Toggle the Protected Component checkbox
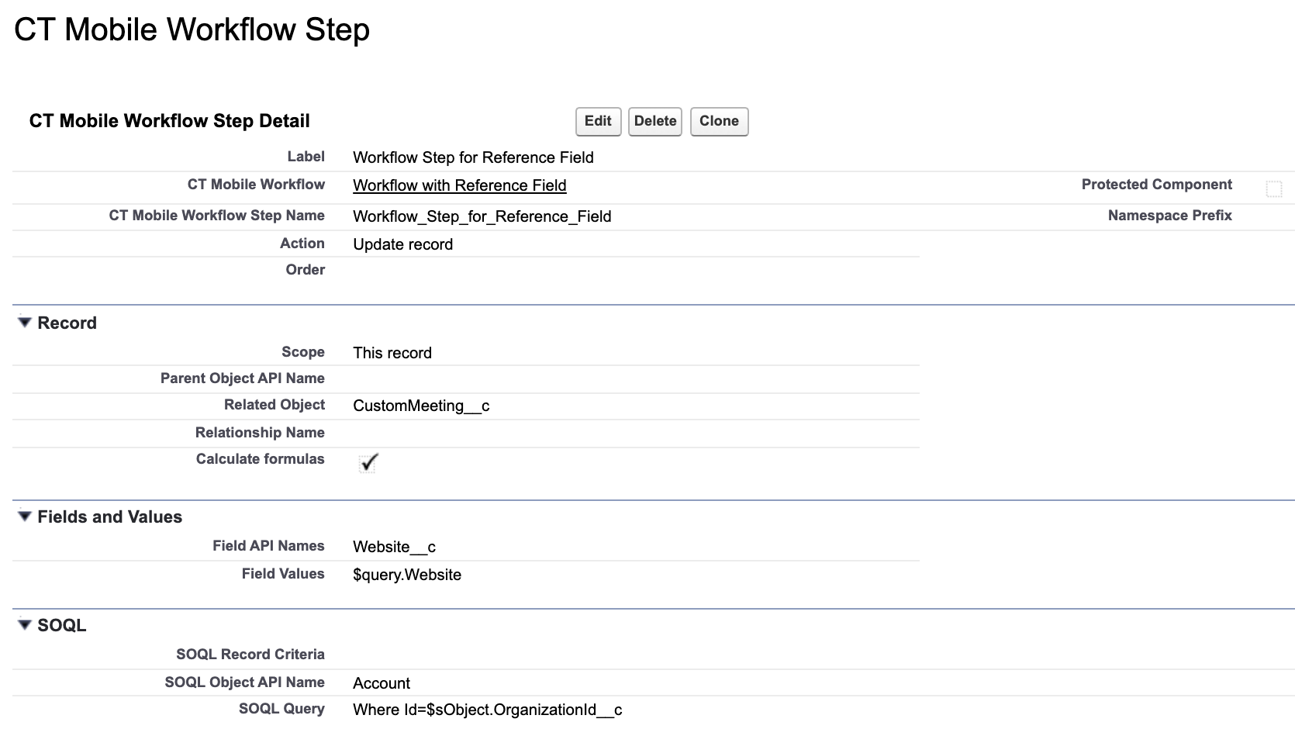Viewport: 1295px width, 729px height. point(1274,188)
